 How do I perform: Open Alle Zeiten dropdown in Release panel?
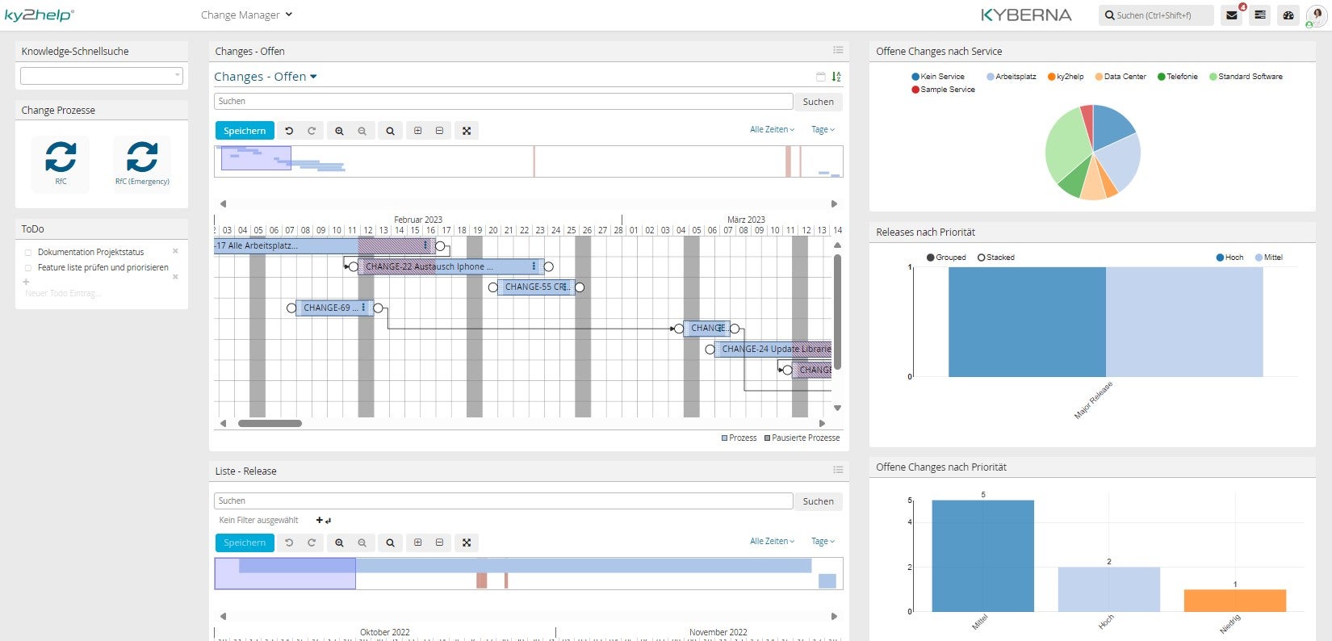772,541
